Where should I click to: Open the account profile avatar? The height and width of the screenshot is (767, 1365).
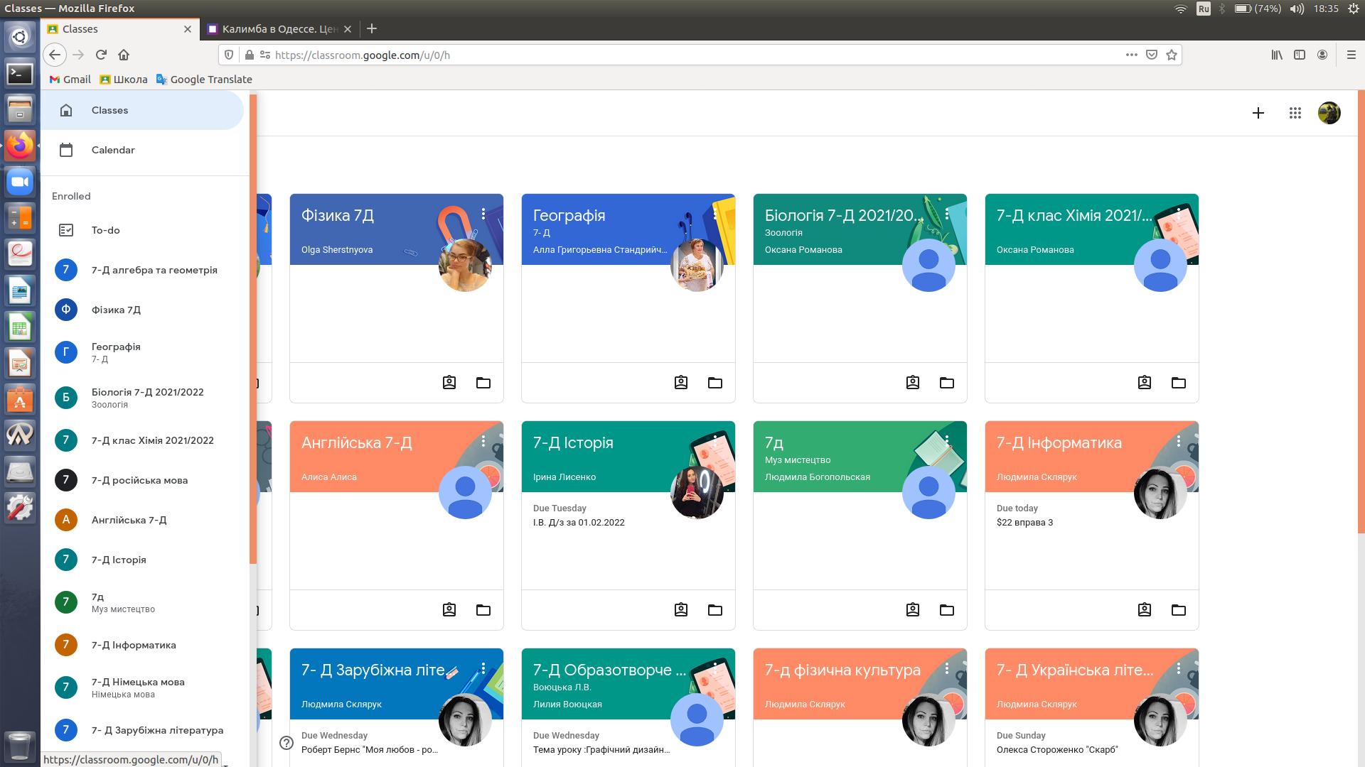pos(1329,113)
